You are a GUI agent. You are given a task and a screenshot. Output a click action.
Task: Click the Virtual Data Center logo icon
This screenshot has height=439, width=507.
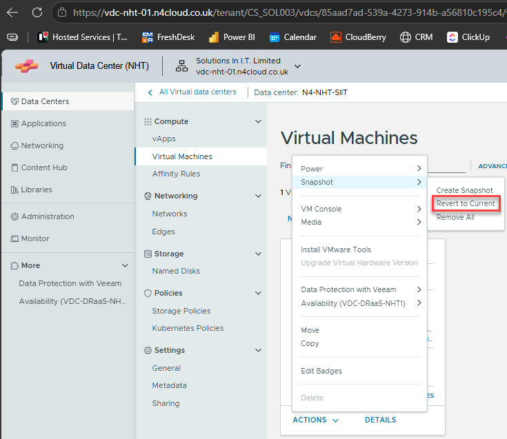pos(27,66)
